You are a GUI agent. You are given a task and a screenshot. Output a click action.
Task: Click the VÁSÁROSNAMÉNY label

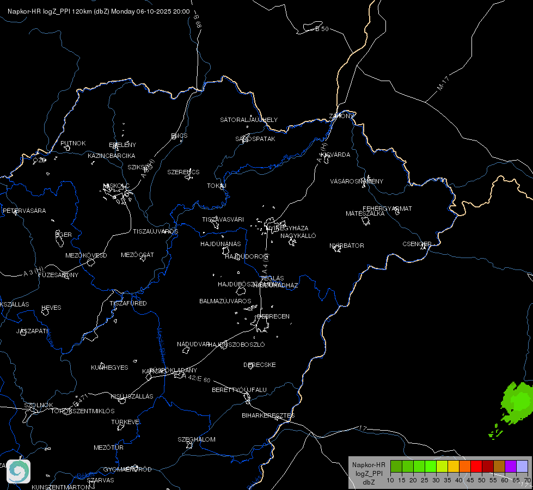tap(357, 181)
